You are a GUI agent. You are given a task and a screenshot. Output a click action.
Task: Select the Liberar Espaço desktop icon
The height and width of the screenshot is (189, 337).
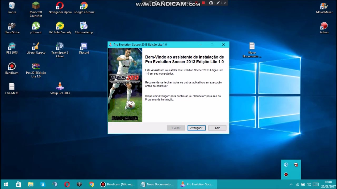pyautogui.click(x=36, y=48)
